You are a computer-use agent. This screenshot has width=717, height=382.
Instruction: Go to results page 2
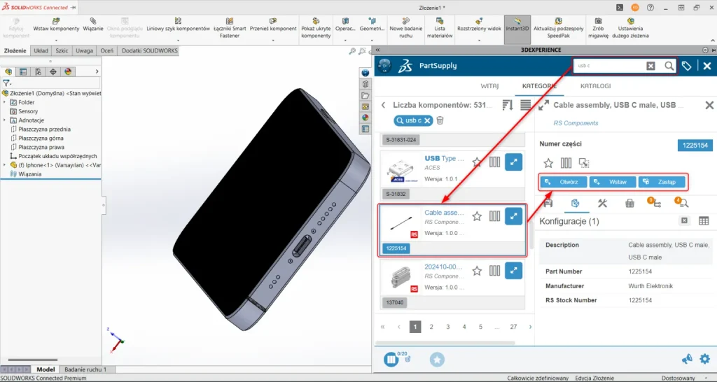431,327
